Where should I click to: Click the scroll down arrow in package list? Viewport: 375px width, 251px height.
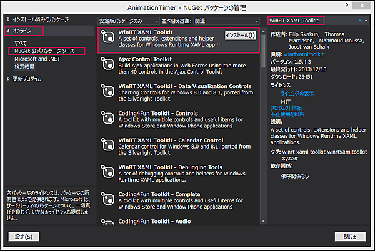pyautogui.click(x=263, y=221)
